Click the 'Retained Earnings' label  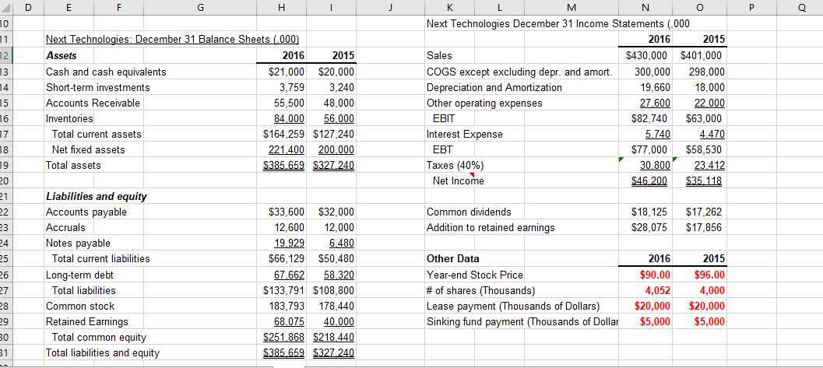(x=87, y=321)
